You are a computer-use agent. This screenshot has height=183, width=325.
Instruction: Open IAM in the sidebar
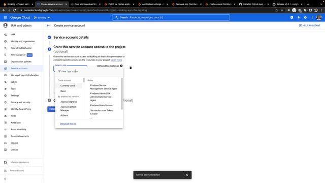(x=21, y=35)
